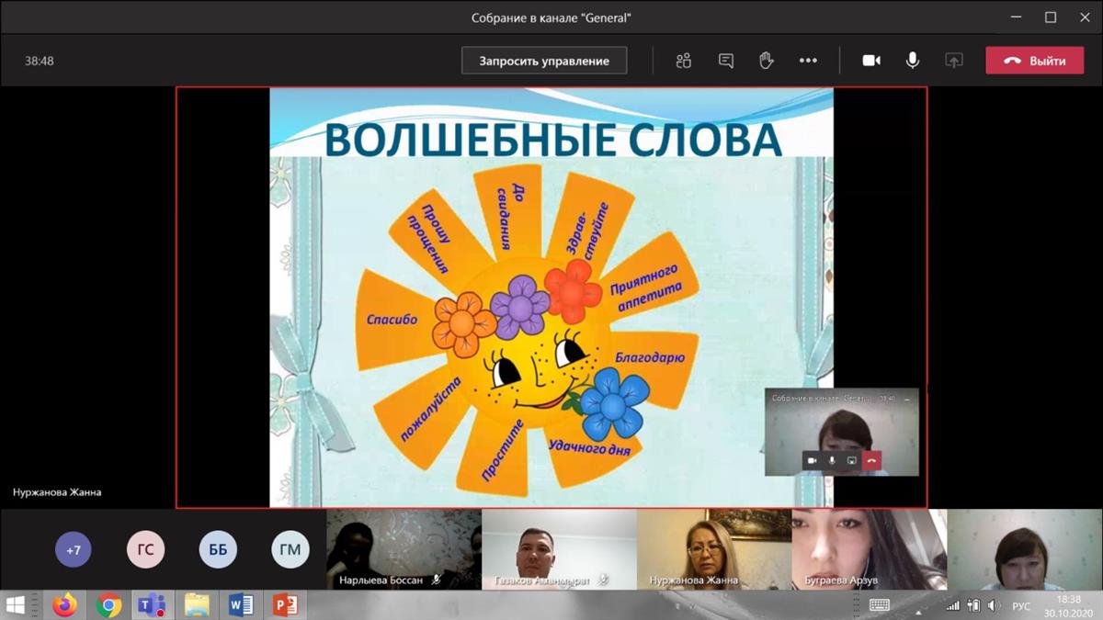The width and height of the screenshot is (1103, 620).
Task: Select the ГМ participant avatar
Action: [x=290, y=550]
